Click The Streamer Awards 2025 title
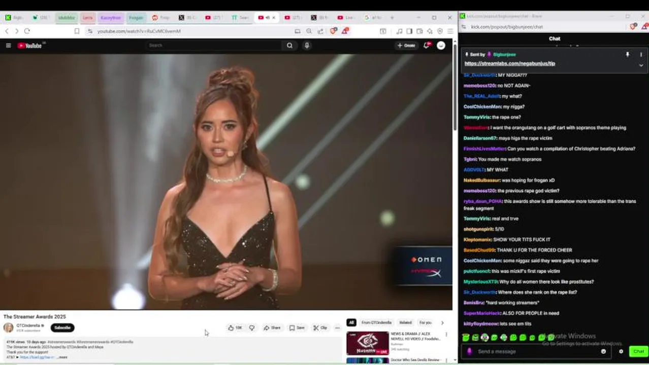The height and width of the screenshot is (365, 649). pyautogui.click(x=35, y=317)
